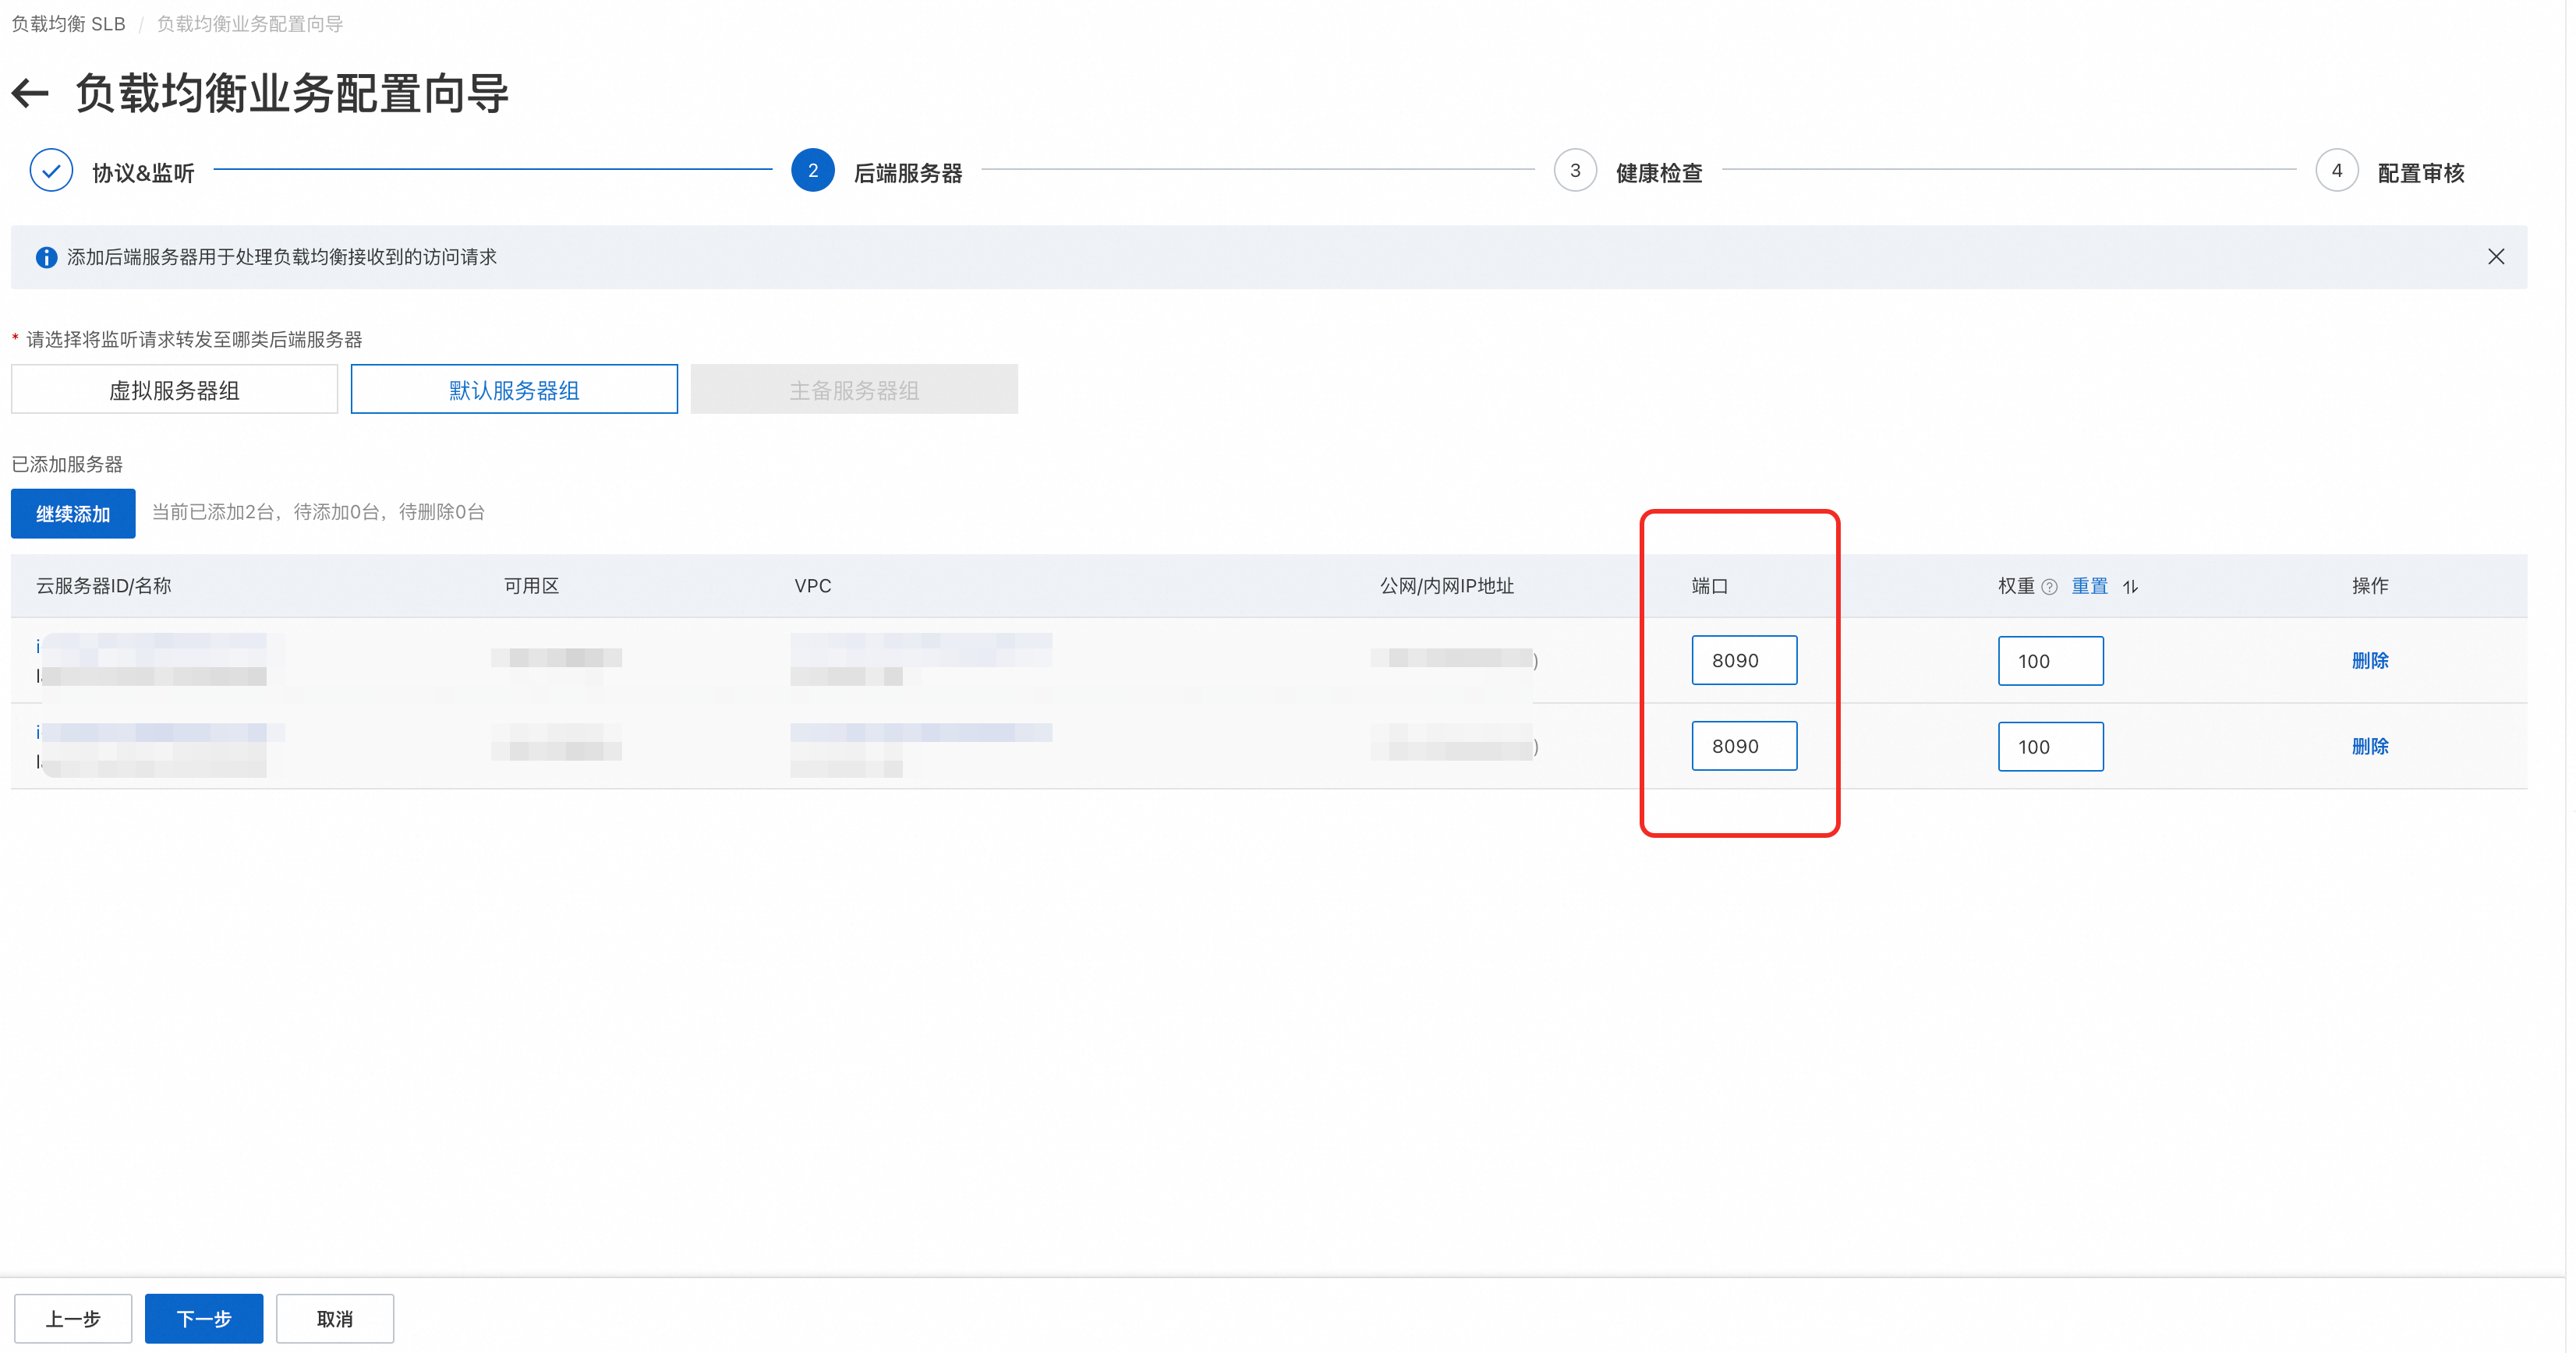The width and height of the screenshot is (2576, 1353).
Task: Select 主备服务器组 option
Action: (853, 390)
